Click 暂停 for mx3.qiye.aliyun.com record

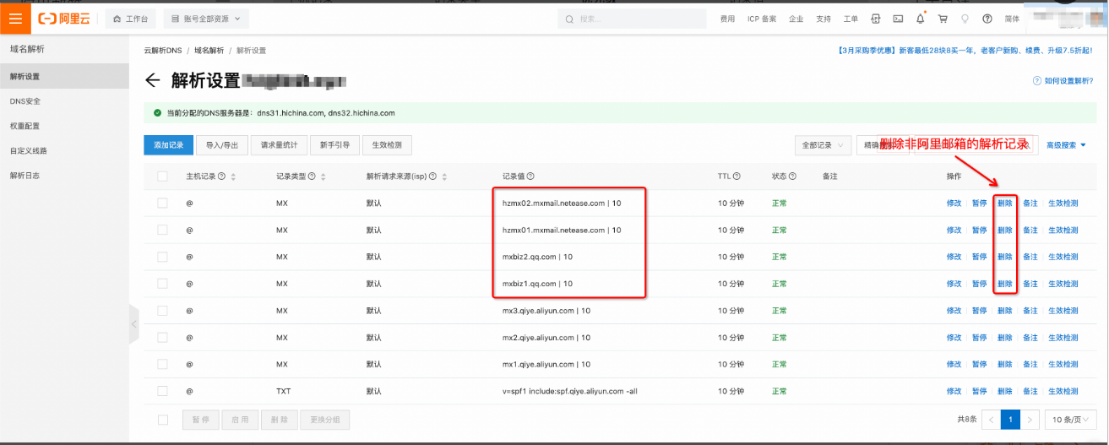[x=979, y=311]
